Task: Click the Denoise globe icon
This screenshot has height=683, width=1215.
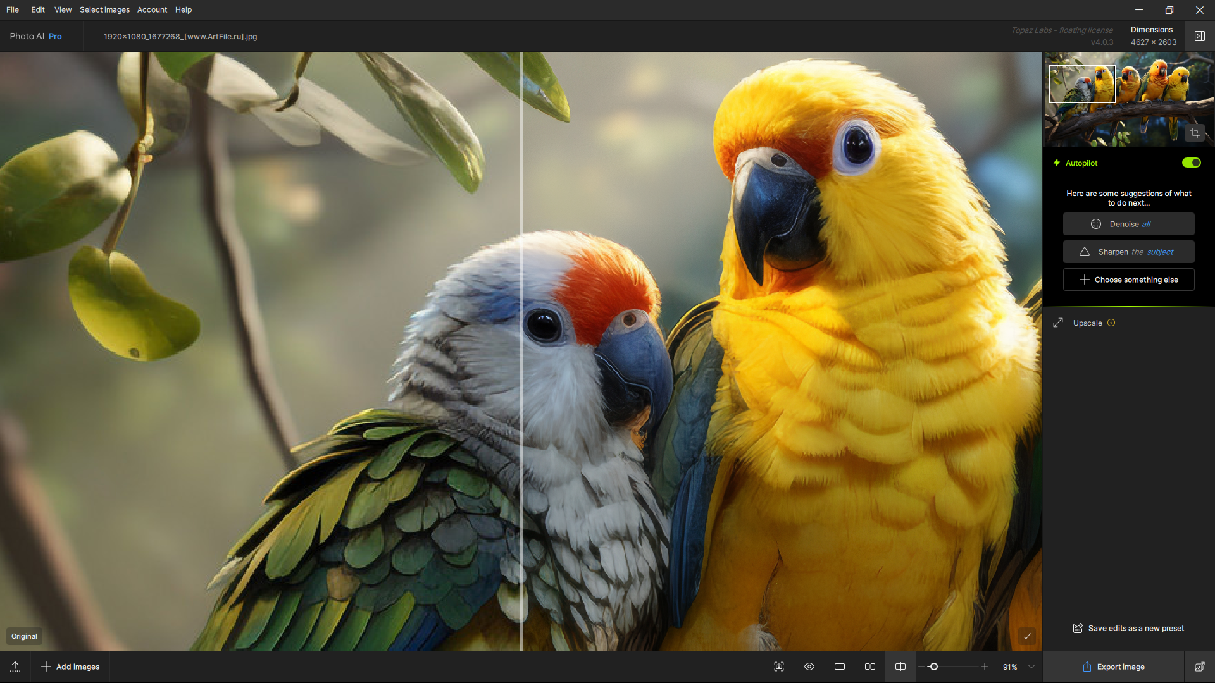Action: [x=1096, y=224]
